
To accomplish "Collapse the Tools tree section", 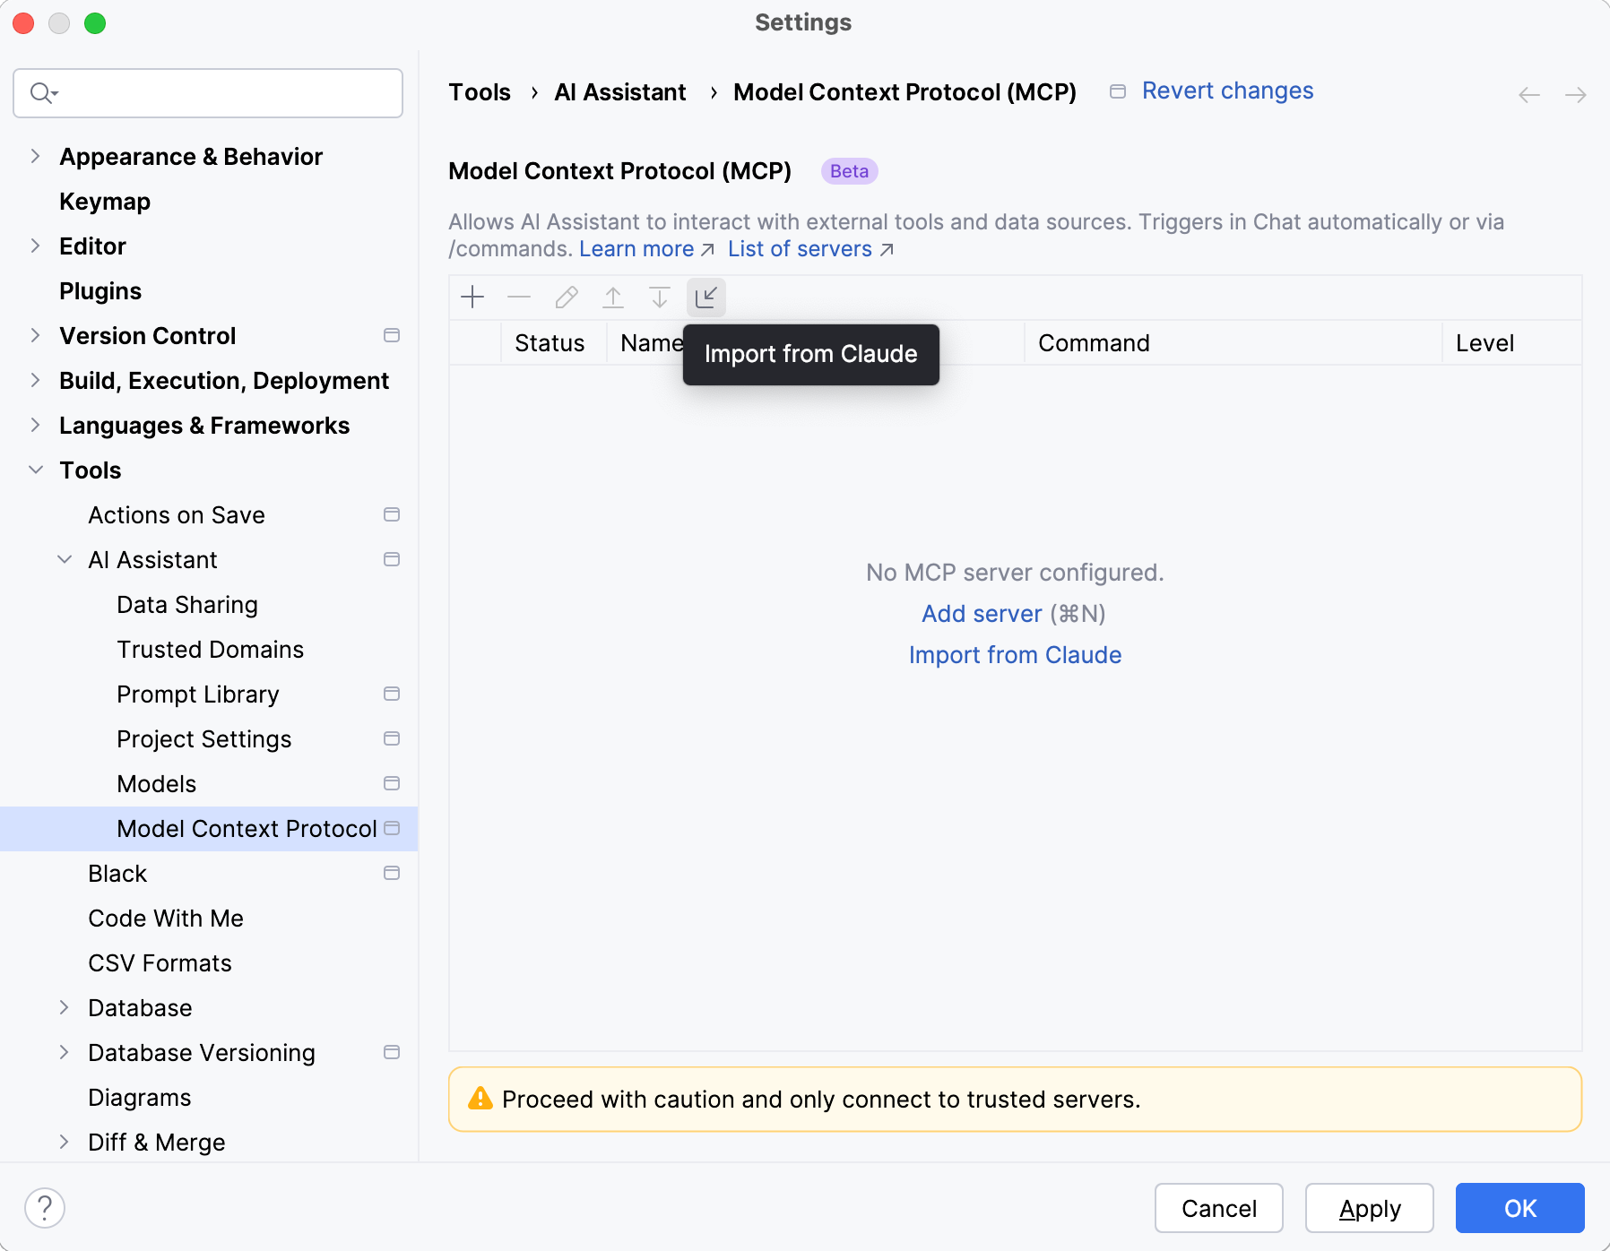I will click(36, 470).
